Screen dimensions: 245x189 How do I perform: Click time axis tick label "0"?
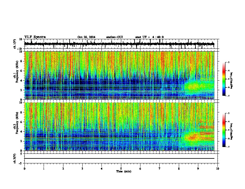point(24,169)
